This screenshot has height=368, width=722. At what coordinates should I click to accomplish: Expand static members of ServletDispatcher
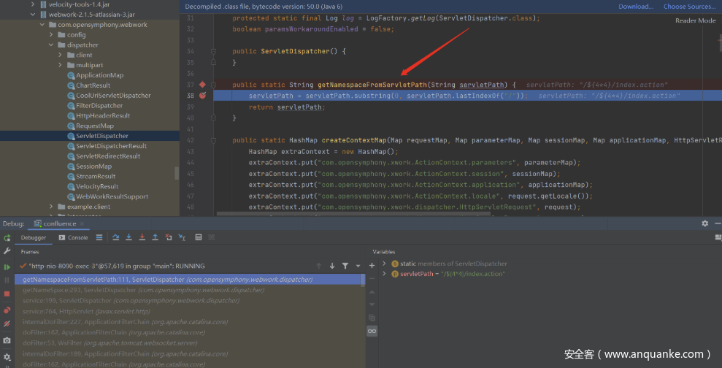[385, 264]
